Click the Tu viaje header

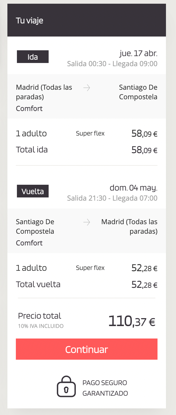(x=30, y=20)
